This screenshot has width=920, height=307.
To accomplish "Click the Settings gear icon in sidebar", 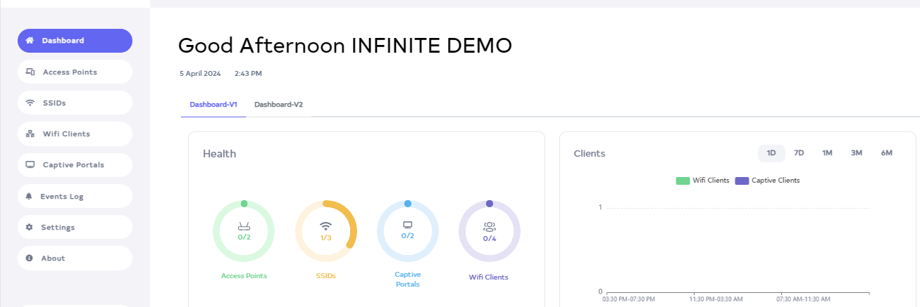I will (30, 227).
